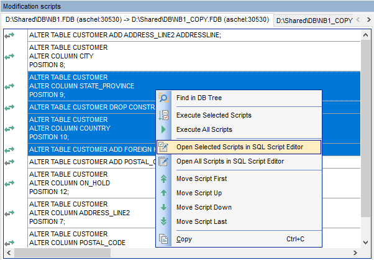Select Execute All Scripts from menu
This screenshot has height=260, width=374.
(x=204, y=129)
